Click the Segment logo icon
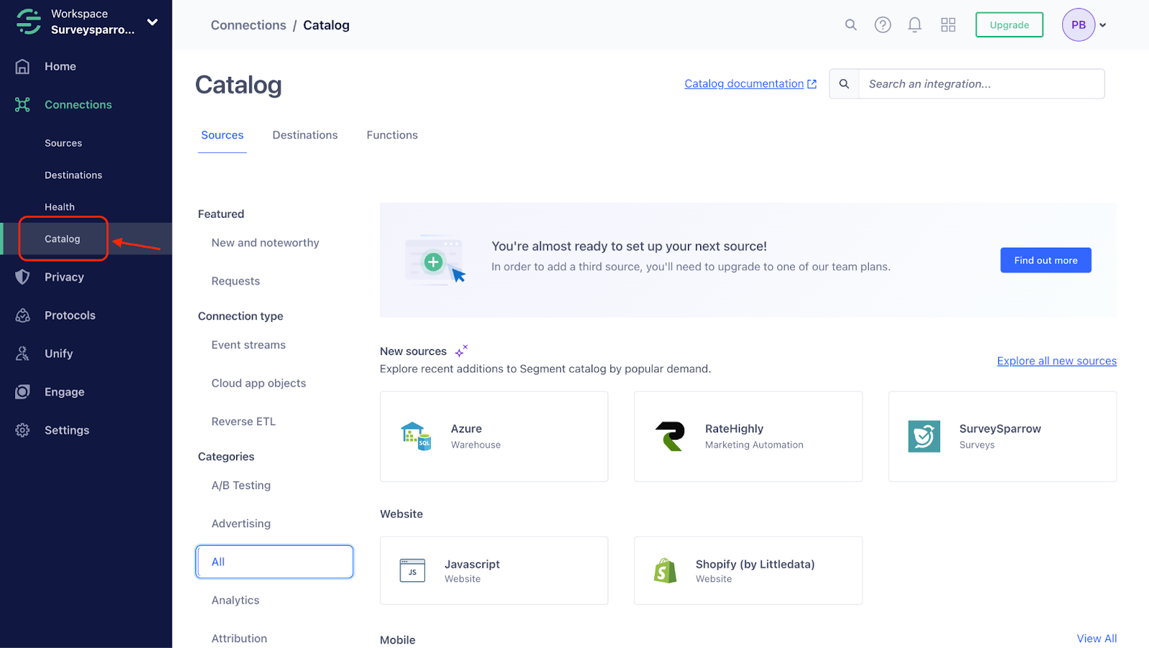The image size is (1149, 648). [29, 22]
